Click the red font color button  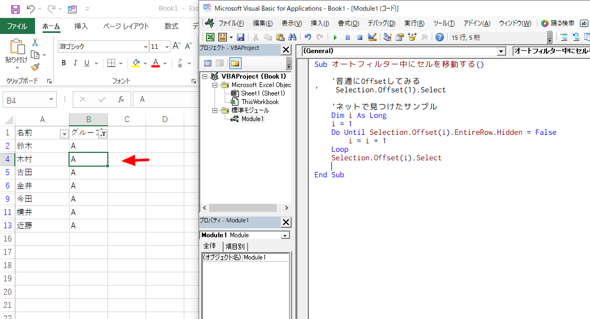(156, 63)
